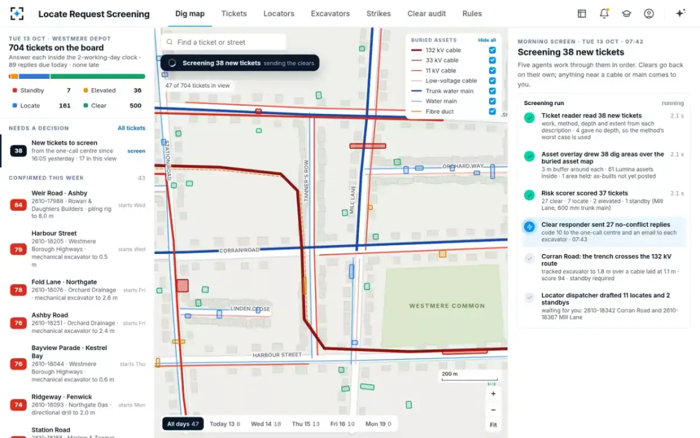Filter map to Fri 16
The height and width of the screenshot is (438, 700).
click(342, 424)
